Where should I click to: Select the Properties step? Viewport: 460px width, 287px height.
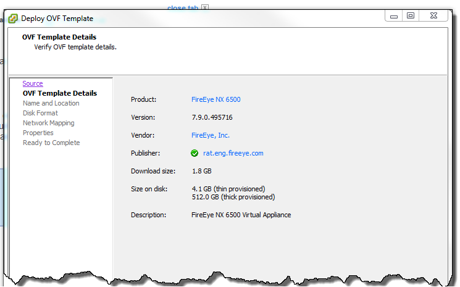38,133
